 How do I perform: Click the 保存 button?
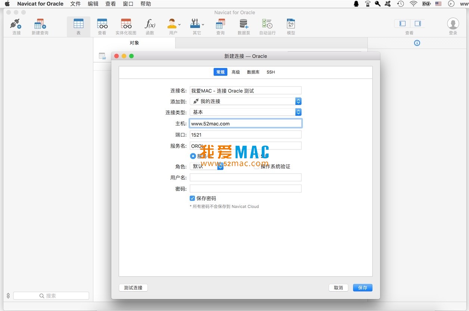click(362, 287)
